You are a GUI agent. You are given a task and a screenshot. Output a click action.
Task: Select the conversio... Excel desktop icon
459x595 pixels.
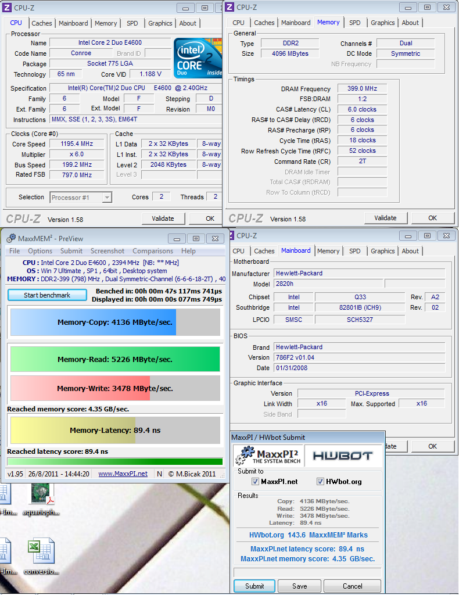[41, 557]
